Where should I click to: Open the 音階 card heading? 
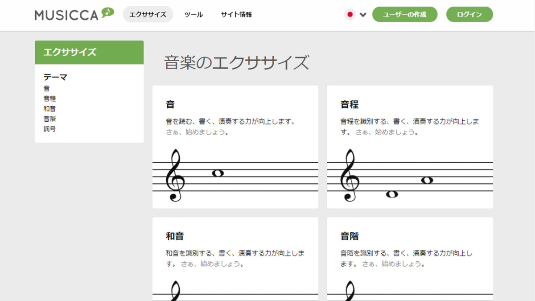click(350, 236)
